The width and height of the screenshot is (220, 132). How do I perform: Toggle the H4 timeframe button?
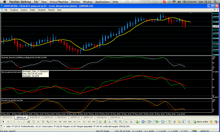click(79, 122)
